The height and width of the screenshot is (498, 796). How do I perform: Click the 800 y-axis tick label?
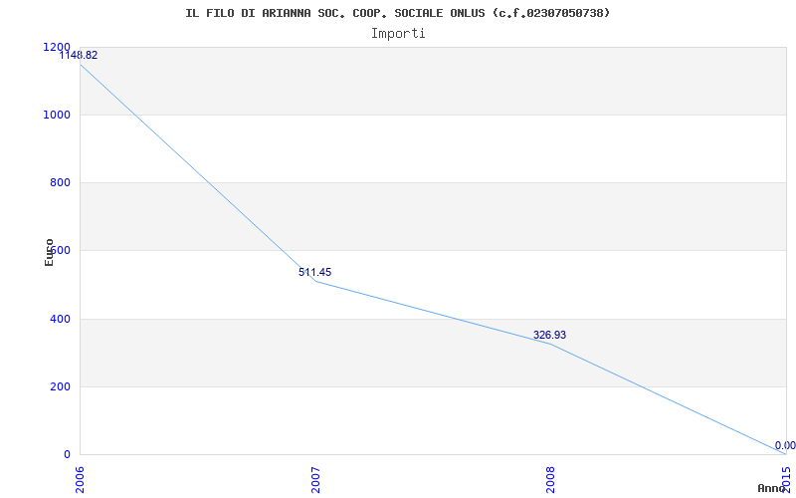(60, 183)
